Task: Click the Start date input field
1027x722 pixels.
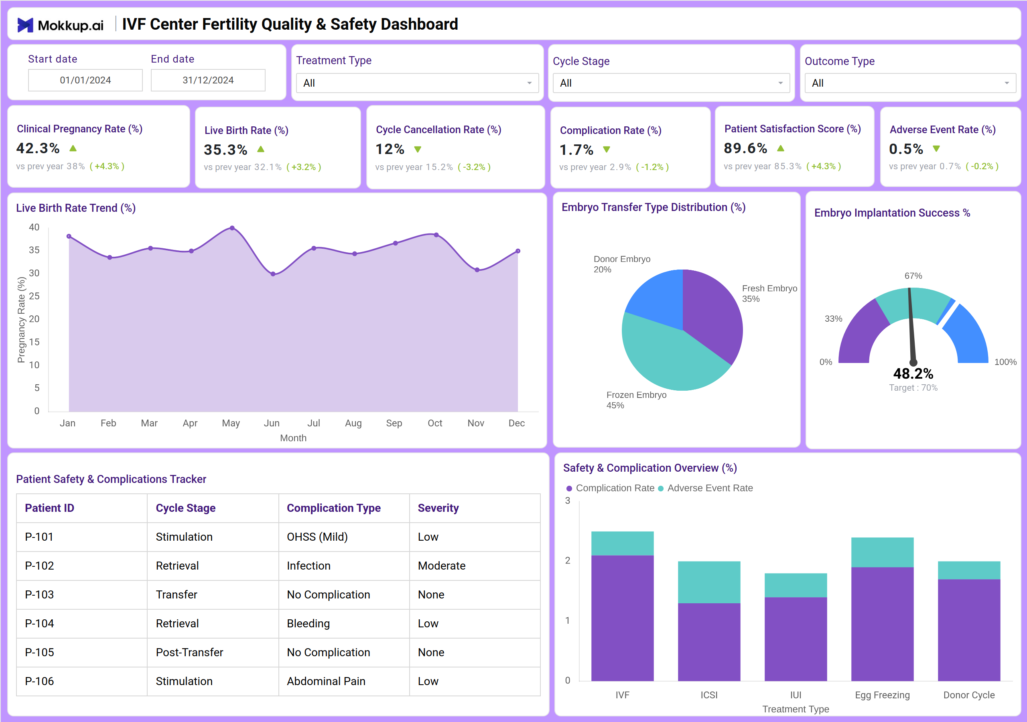Action: pos(85,80)
